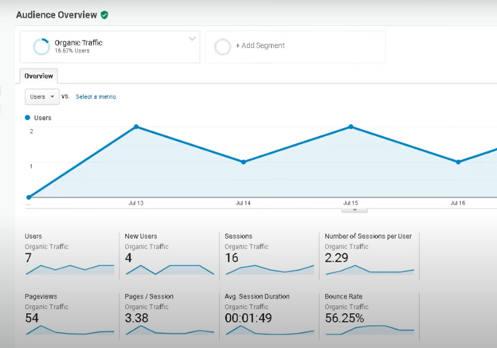Screen dimensions: 497x348
Task: Select the Bounce Rate sparkline tile
Action: click(369, 315)
